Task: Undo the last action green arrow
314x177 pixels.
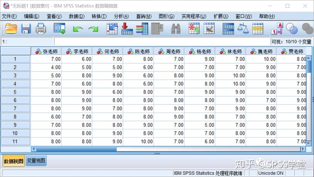Action: 78,29
